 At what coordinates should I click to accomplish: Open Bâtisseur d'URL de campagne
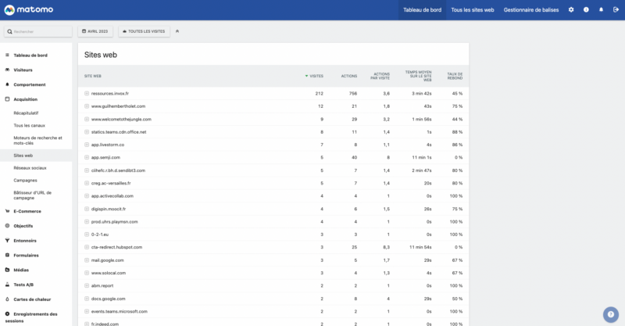tap(32, 195)
